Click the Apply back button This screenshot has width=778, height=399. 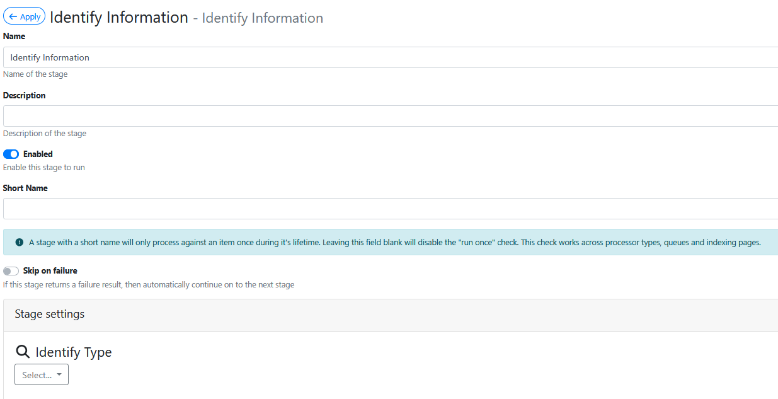(x=25, y=17)
